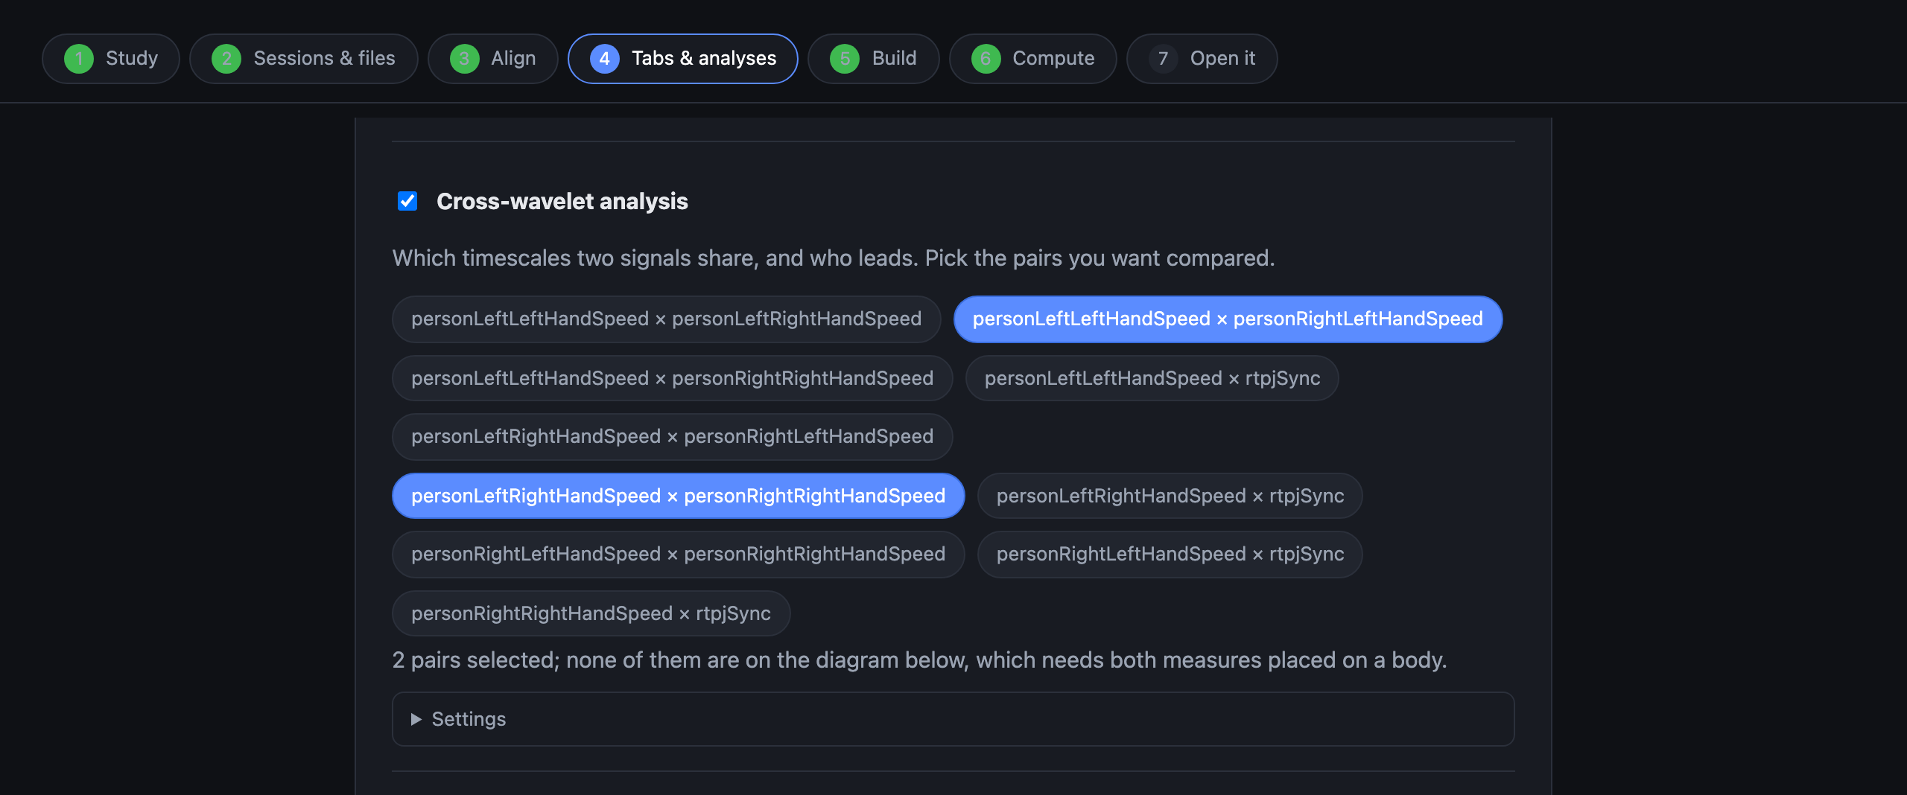Select personLeftLeftHandSpeed × rtpjSync pair

[1152, 378]
